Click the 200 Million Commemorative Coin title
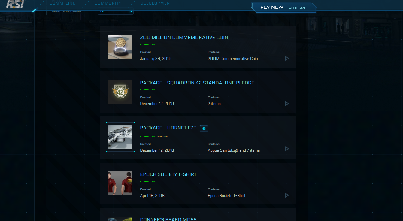This screenshot has height=221, width=403. pyautogui.click(x=184, y=38)
